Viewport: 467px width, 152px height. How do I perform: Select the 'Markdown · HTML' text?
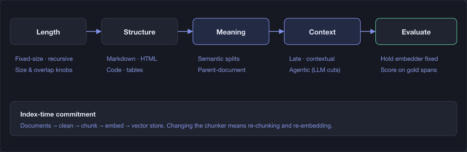coord(132,59)
